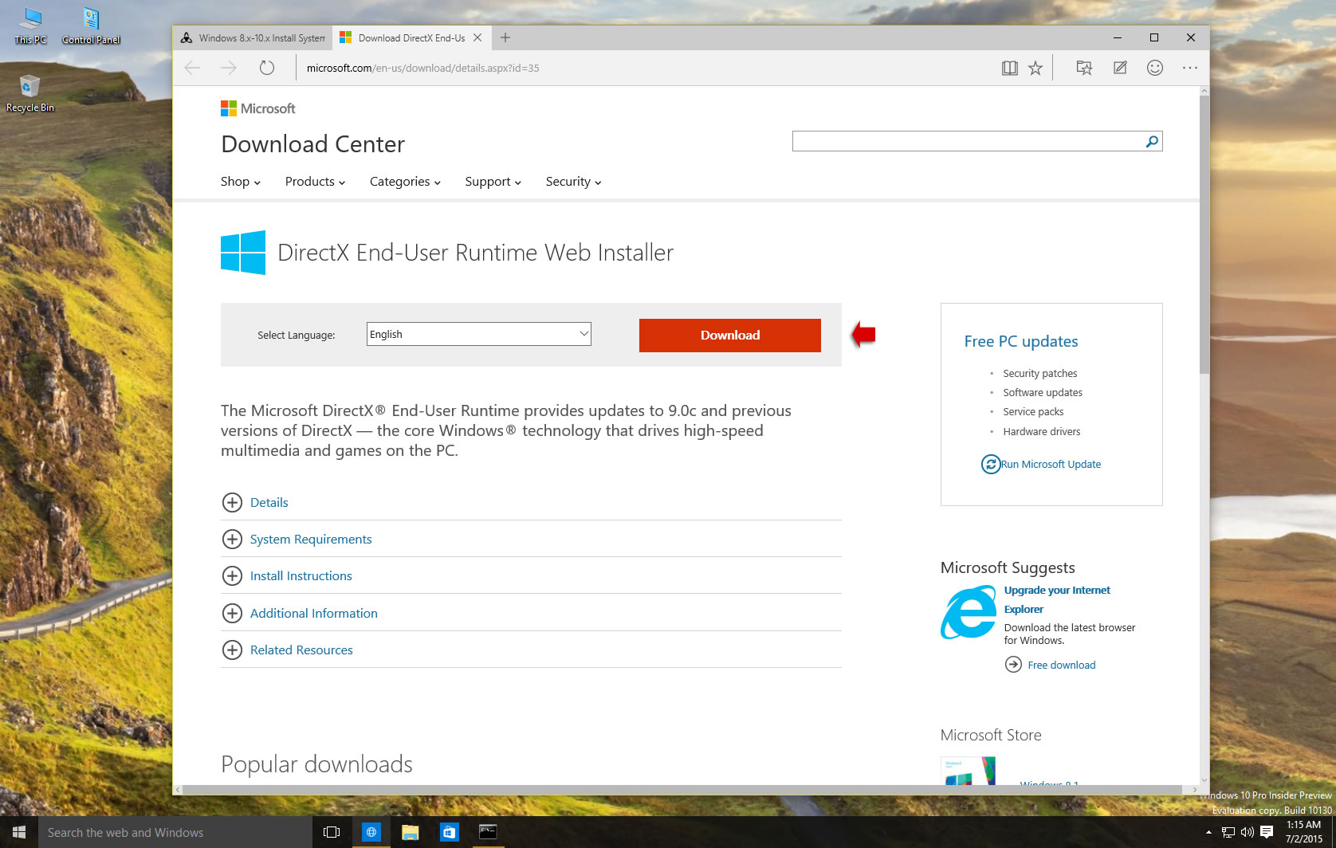The height and width of the screenshot is (848, 1336).
Task: Click the address bar URL
Action: coord(422,68)
